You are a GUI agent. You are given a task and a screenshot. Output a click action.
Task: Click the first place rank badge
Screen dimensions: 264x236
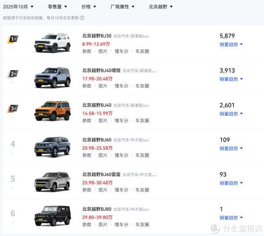pos(13,39)
